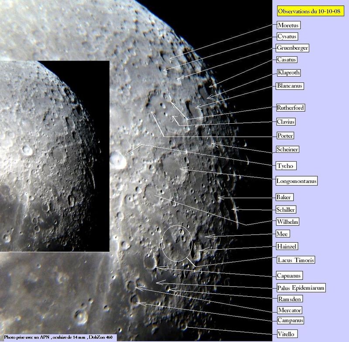This screenshot has height=342, width=349.
Task: Select the Ramsden label
Action: click(290, 299)
